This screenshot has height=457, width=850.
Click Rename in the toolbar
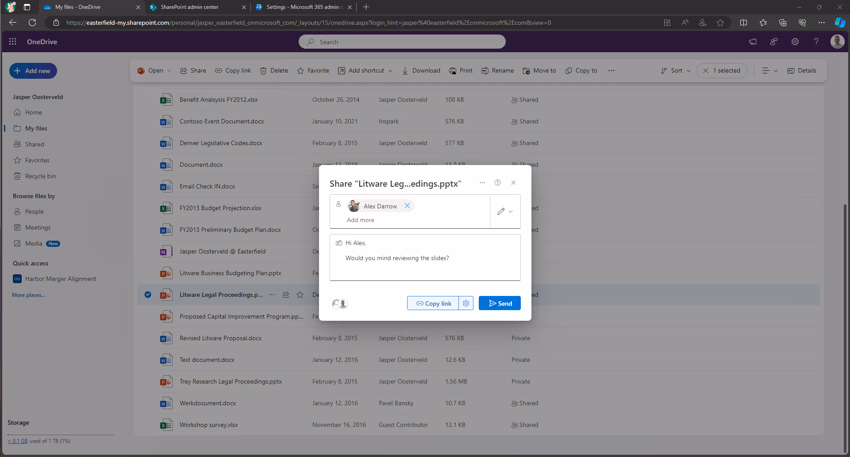(497, 71)
